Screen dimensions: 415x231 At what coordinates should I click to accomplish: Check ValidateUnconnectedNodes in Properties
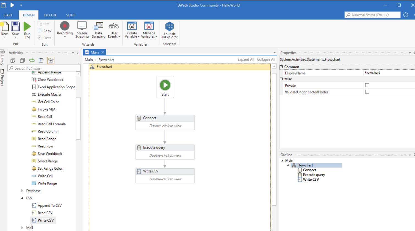coord(367,92)
